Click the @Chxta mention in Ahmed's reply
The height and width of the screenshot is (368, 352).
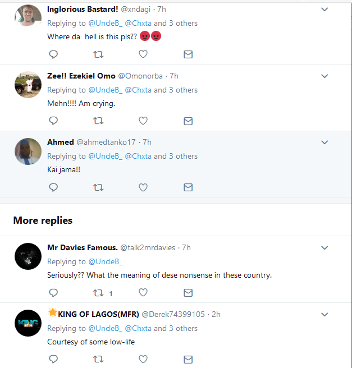138,156
